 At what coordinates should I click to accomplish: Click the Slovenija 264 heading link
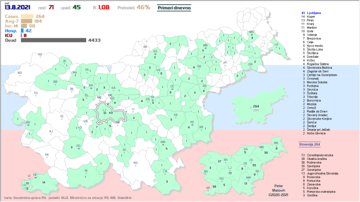coord(309,144)
